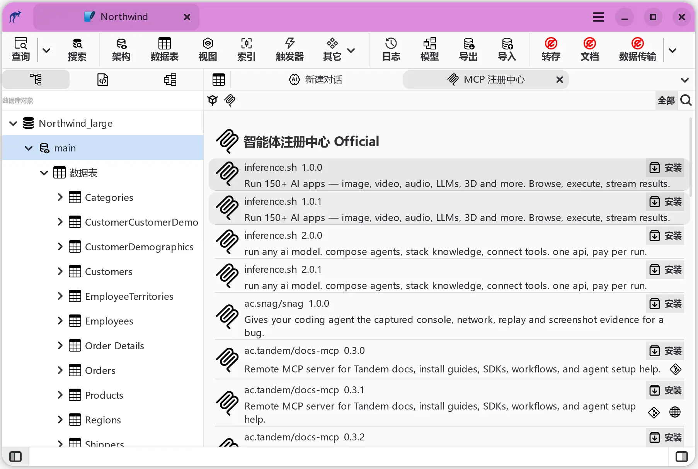Select the MCP 注册中心 tab
The image size is (698, 469).
[x=486, y=80]
